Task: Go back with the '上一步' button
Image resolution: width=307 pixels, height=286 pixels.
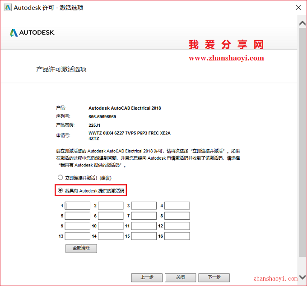Action: coord(147,277)
